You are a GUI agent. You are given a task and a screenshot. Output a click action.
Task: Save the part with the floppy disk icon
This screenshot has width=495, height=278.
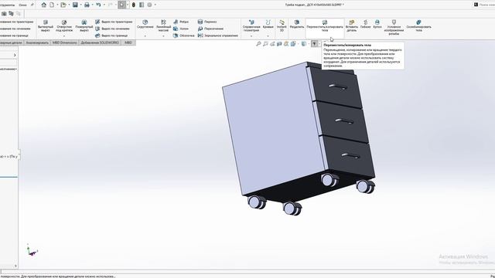(75, 5)
